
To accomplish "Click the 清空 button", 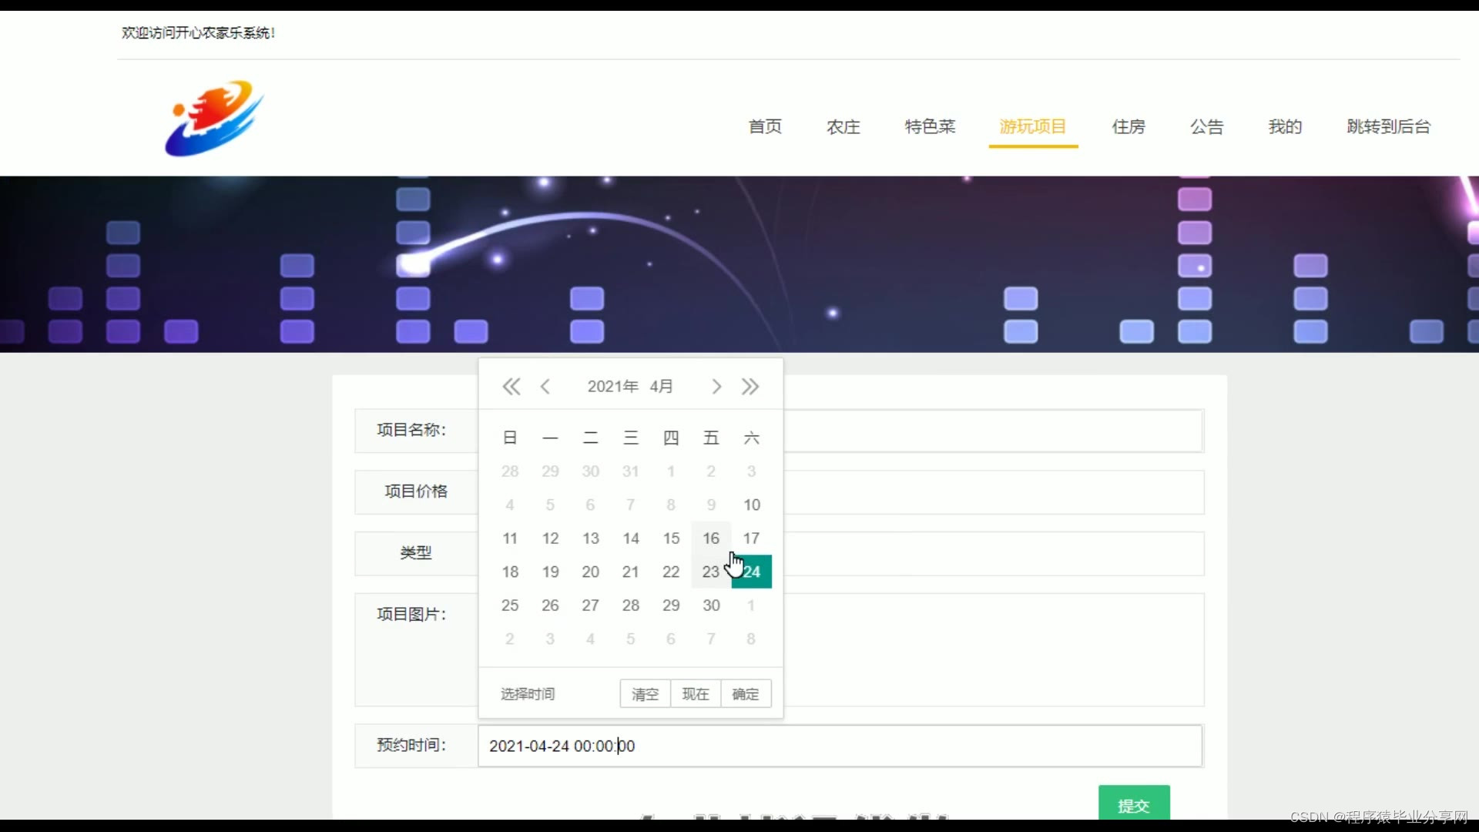I will [645, 694].
